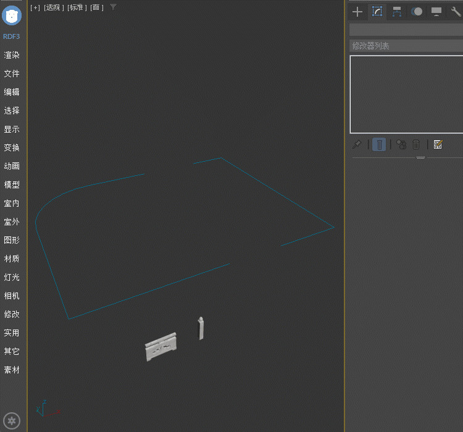Click the 灯光 sidebar entry

pos(12,277)
